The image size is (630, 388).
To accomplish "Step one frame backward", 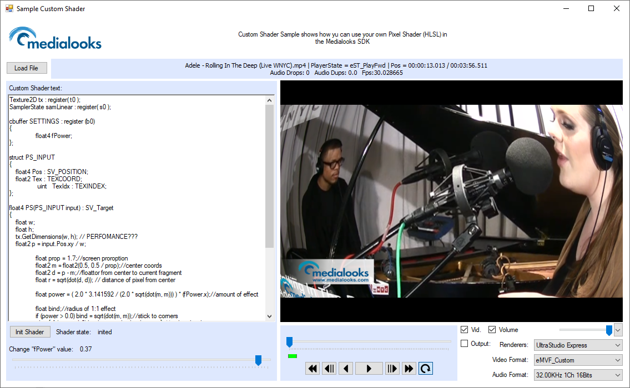I will point(330,369).
